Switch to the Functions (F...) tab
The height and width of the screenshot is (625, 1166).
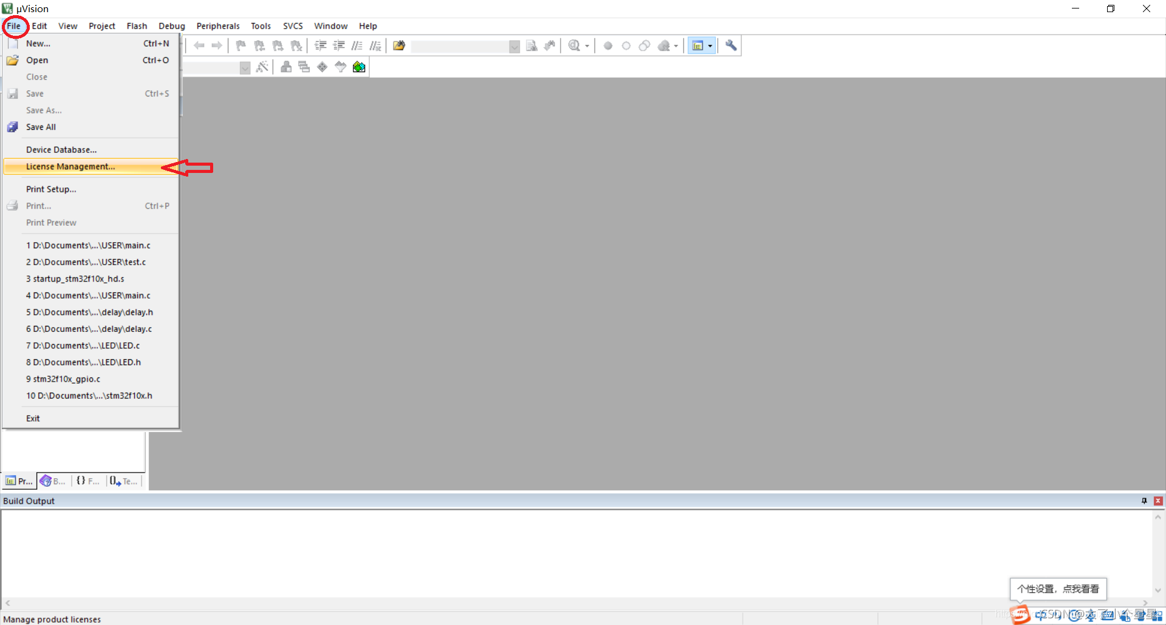[x=89, y=481]
